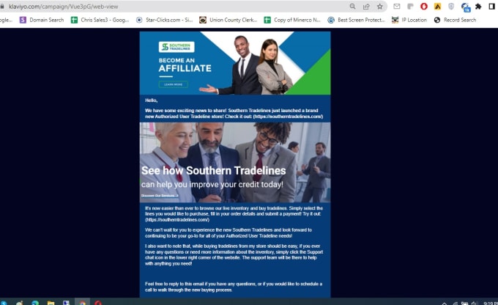The height and width of the screenshot is (305, 498).
Task: Open the Star-Clicks.com bookmark
Action: (164, 20)
